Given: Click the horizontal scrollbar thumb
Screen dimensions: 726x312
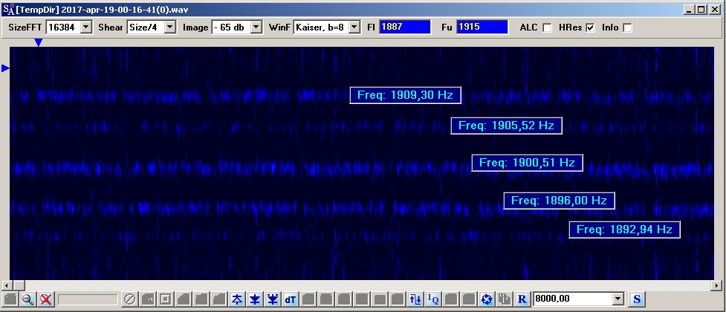Looking at the screenshot, I should point(19,285).
